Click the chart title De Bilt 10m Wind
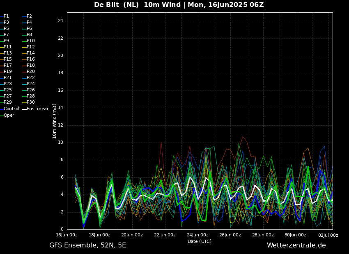 click(x=179, y=5)
